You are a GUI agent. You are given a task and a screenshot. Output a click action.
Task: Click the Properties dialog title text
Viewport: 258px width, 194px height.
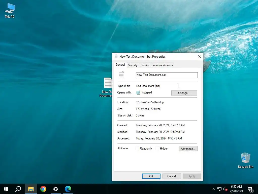point(143,56)
